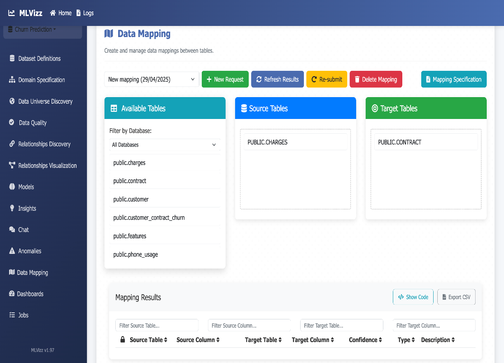Viewport: 504px width, 363px height.
Task: Click the Delete Mapping button
Action: (376, 79)
